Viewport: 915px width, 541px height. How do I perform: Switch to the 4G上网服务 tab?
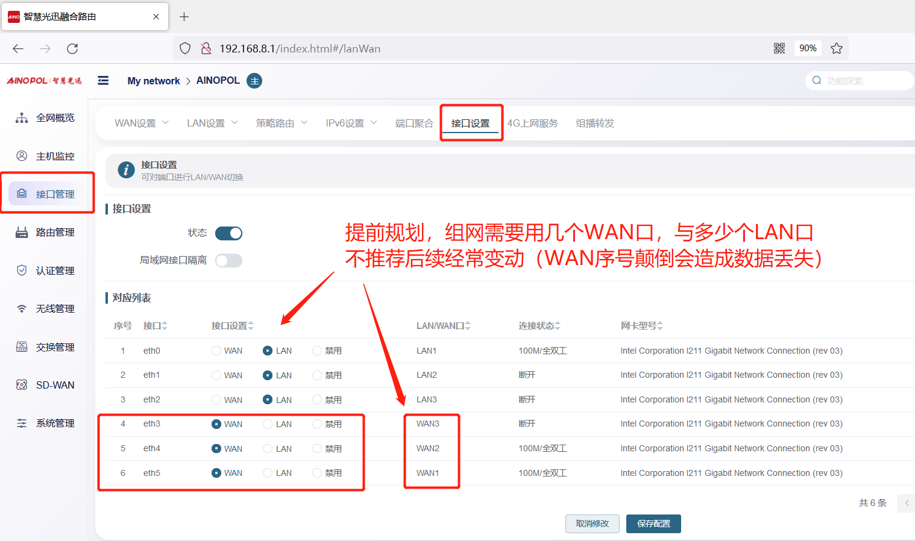(x=532, y=123)
